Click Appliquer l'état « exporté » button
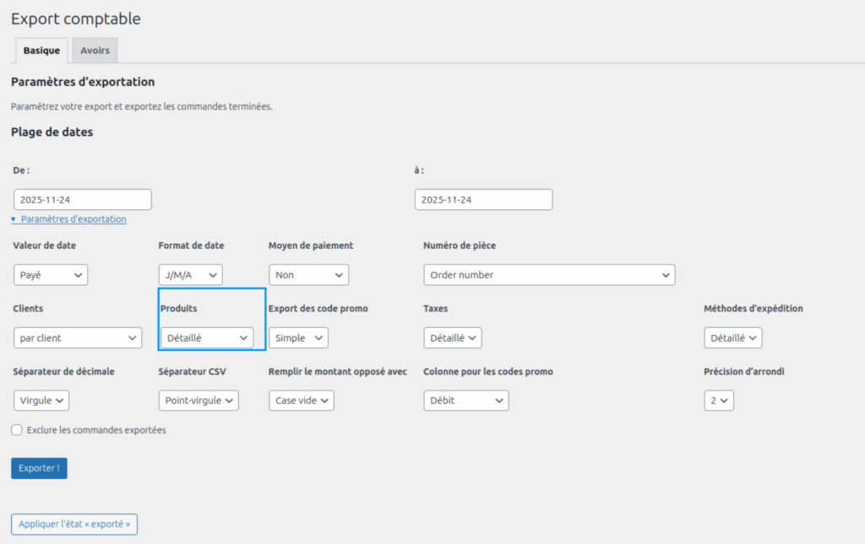865x544 pixels. [x=74, y=524]
